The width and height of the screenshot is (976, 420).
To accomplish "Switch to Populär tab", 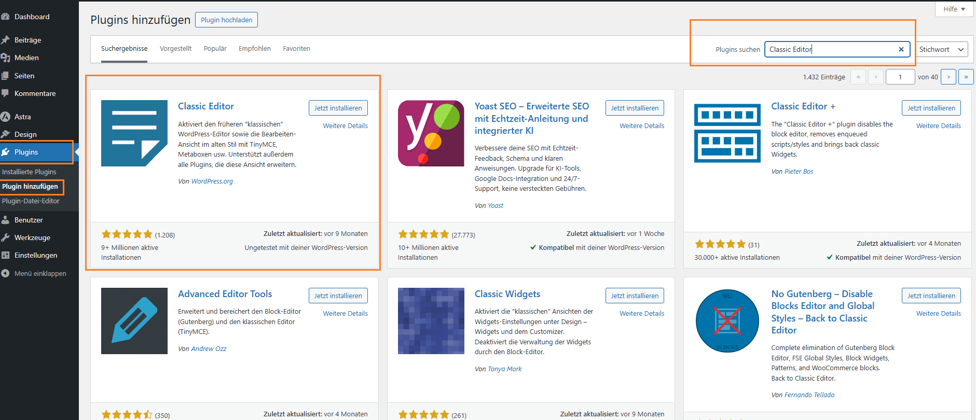I will (215, 49).
